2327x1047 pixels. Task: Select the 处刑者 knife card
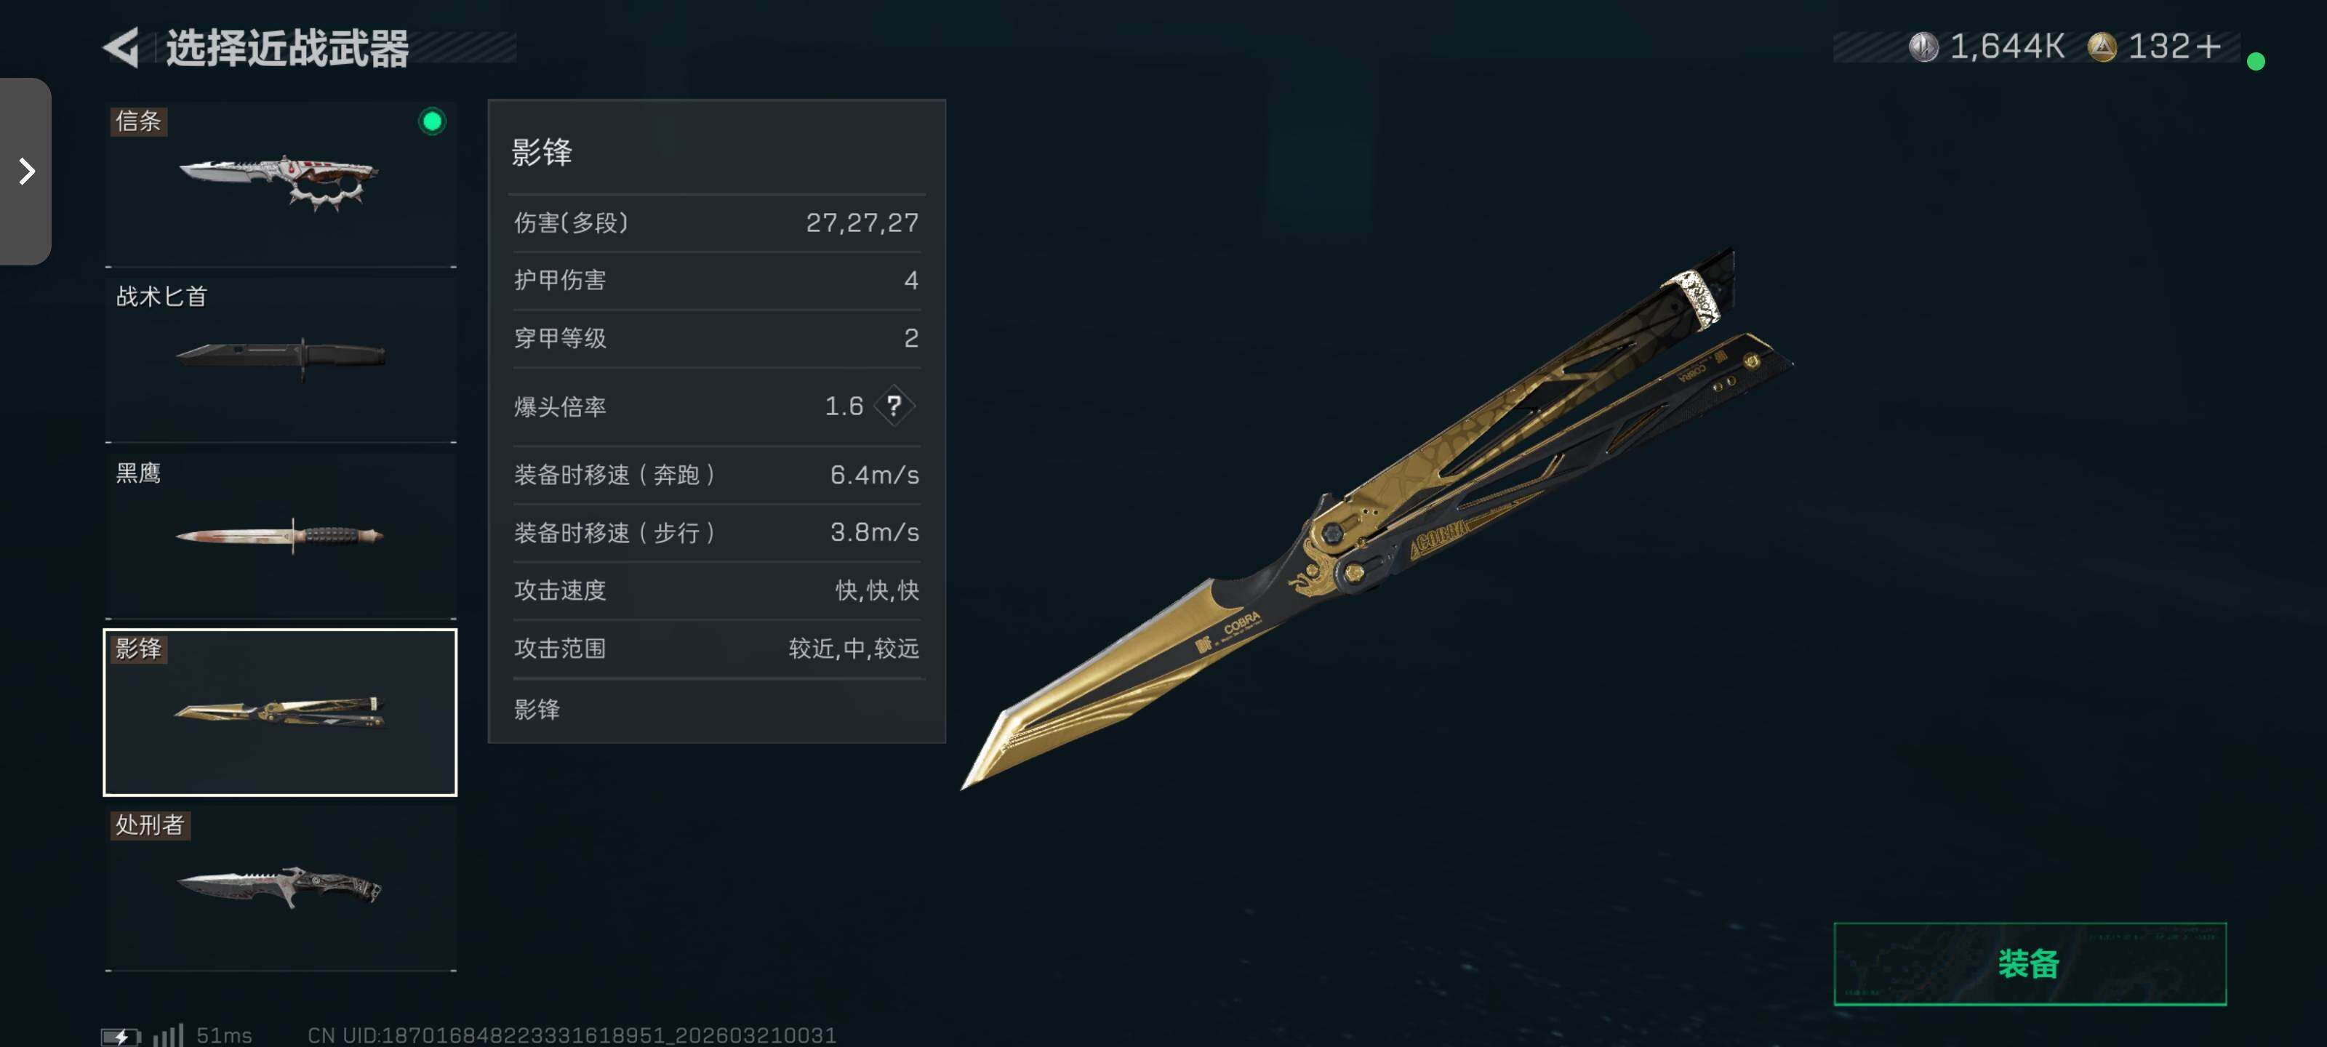pos(280,888)
